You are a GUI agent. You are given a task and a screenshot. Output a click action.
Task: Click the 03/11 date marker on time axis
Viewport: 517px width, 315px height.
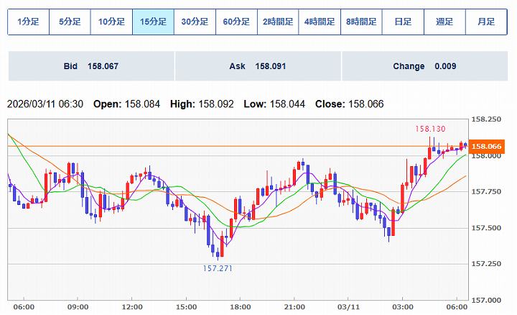348,306
